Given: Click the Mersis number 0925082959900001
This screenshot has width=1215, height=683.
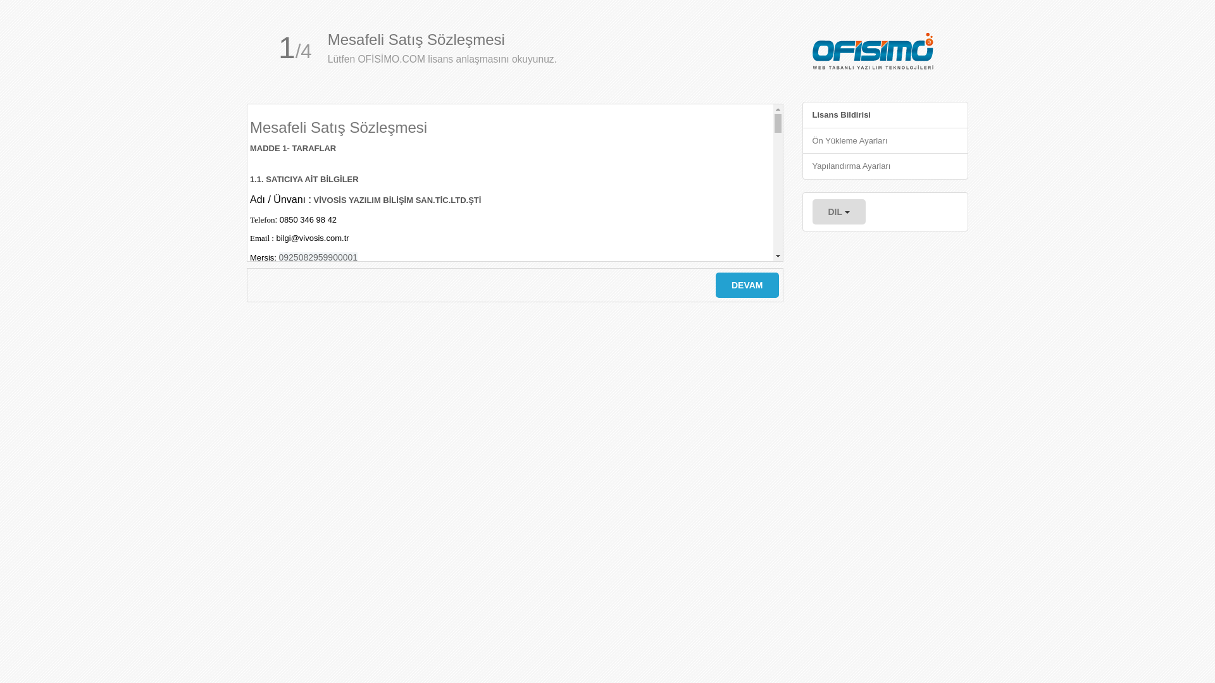Looking at the screenshot, I should (x=318, y=257).
